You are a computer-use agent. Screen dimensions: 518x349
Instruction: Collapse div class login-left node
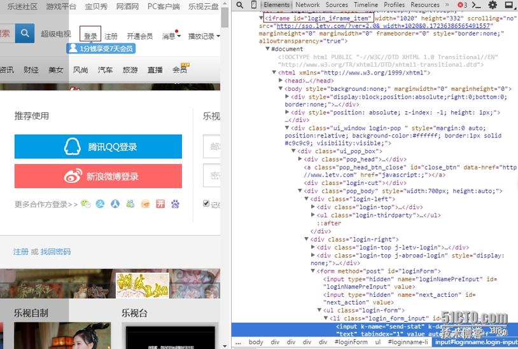(306, 199)
